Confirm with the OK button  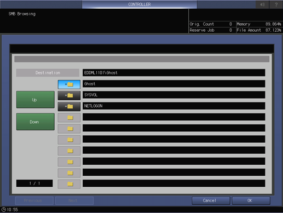click(251, 200)
